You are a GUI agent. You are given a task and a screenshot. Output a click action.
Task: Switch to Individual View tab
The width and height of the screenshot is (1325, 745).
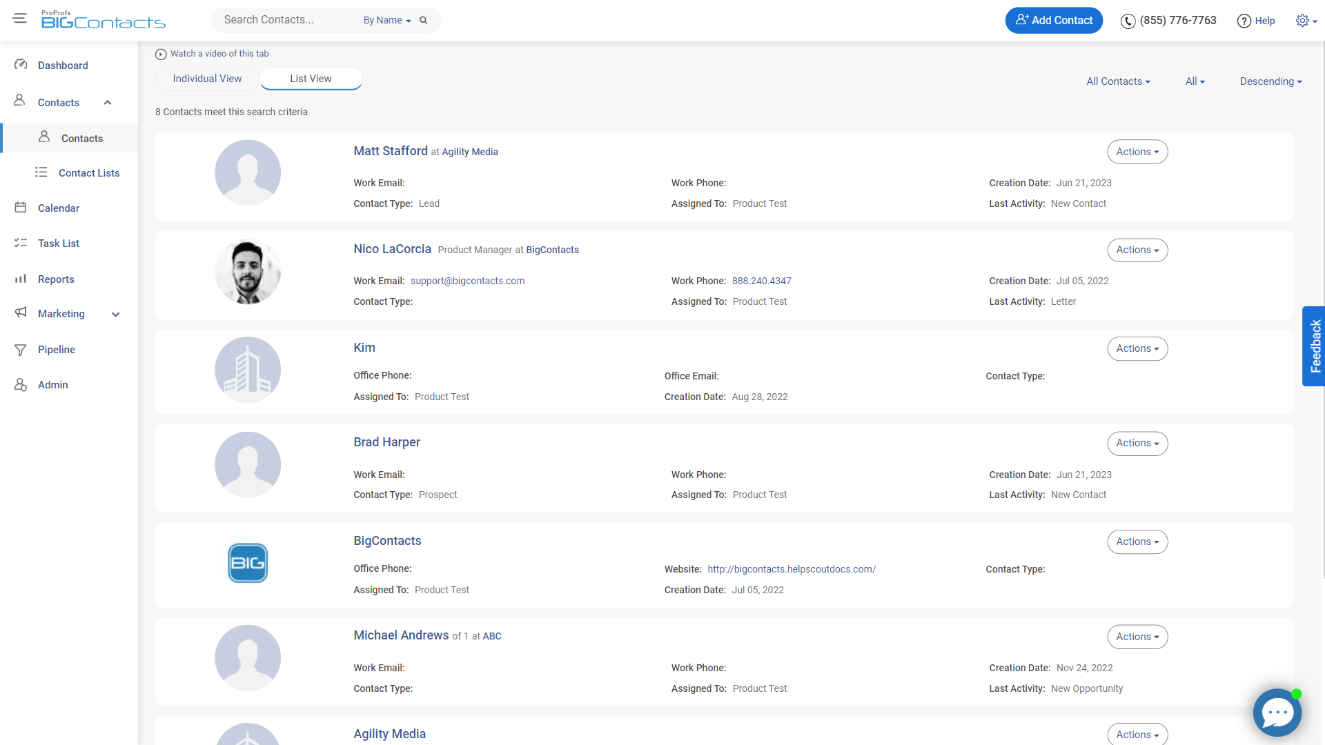pos(206,78)
